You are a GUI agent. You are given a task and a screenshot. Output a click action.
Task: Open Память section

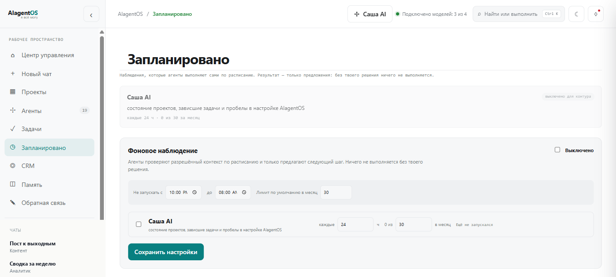49,185
